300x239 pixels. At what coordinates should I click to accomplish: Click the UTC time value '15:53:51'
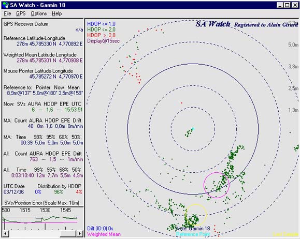[x=74, y=110]
